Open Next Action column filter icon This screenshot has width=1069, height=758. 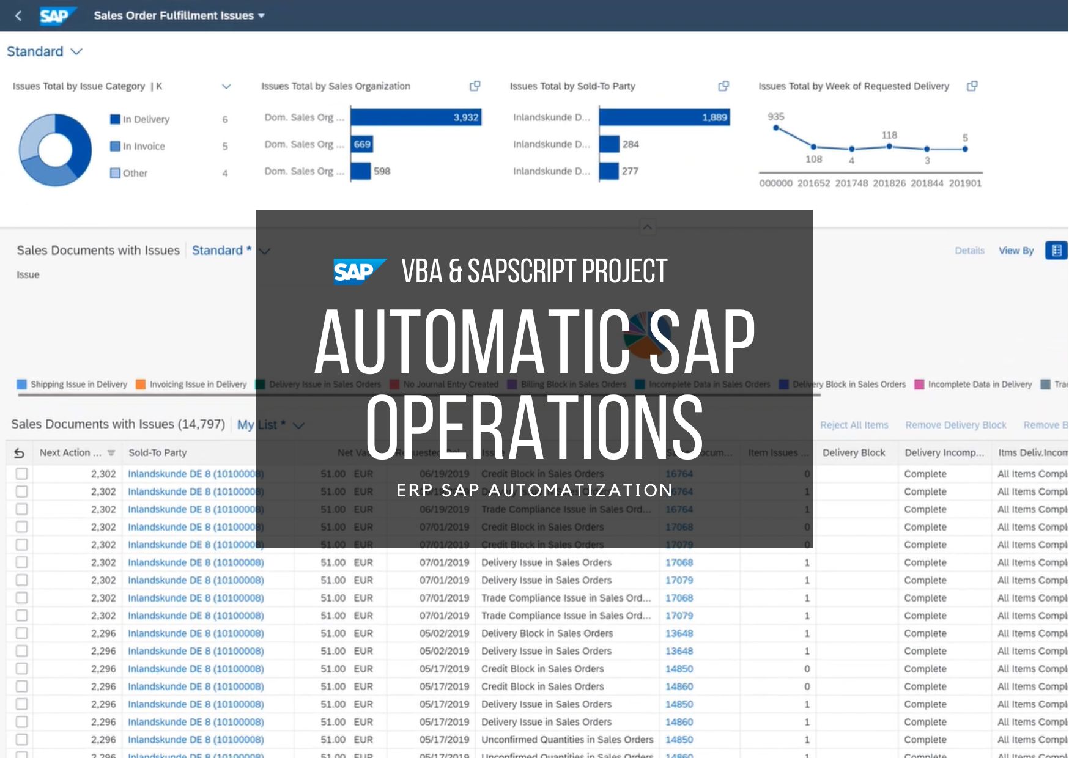[111, 453]
